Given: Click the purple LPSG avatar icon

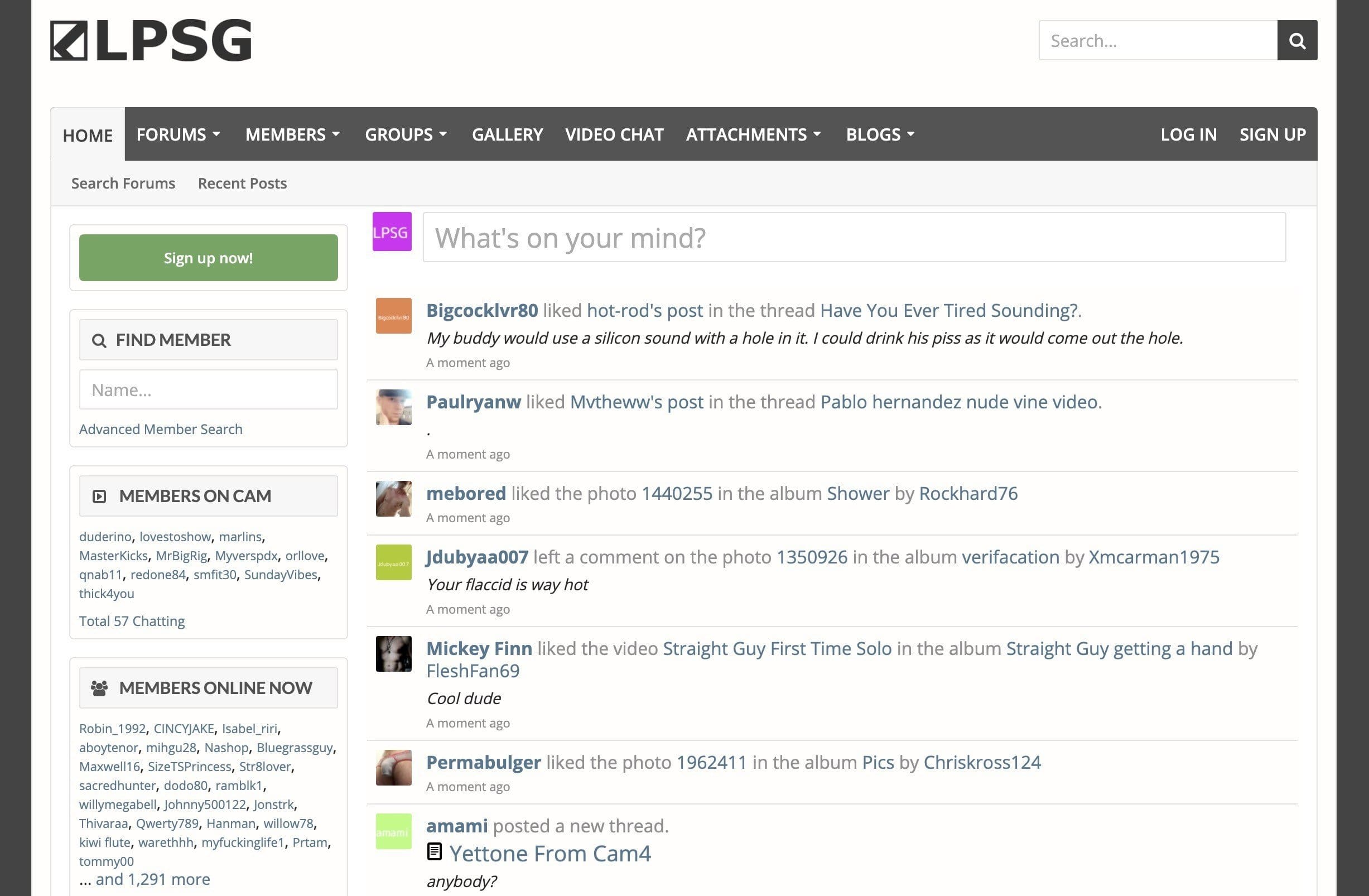Looking at the screenshot, I should click(392, 232).
